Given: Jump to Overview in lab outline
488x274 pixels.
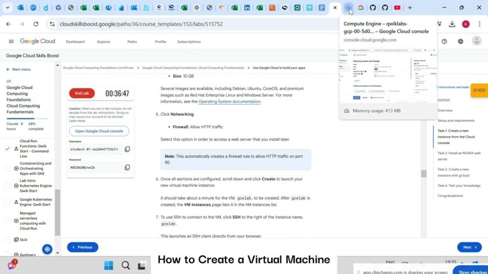Looking at the screenshot, I should 445,110.
